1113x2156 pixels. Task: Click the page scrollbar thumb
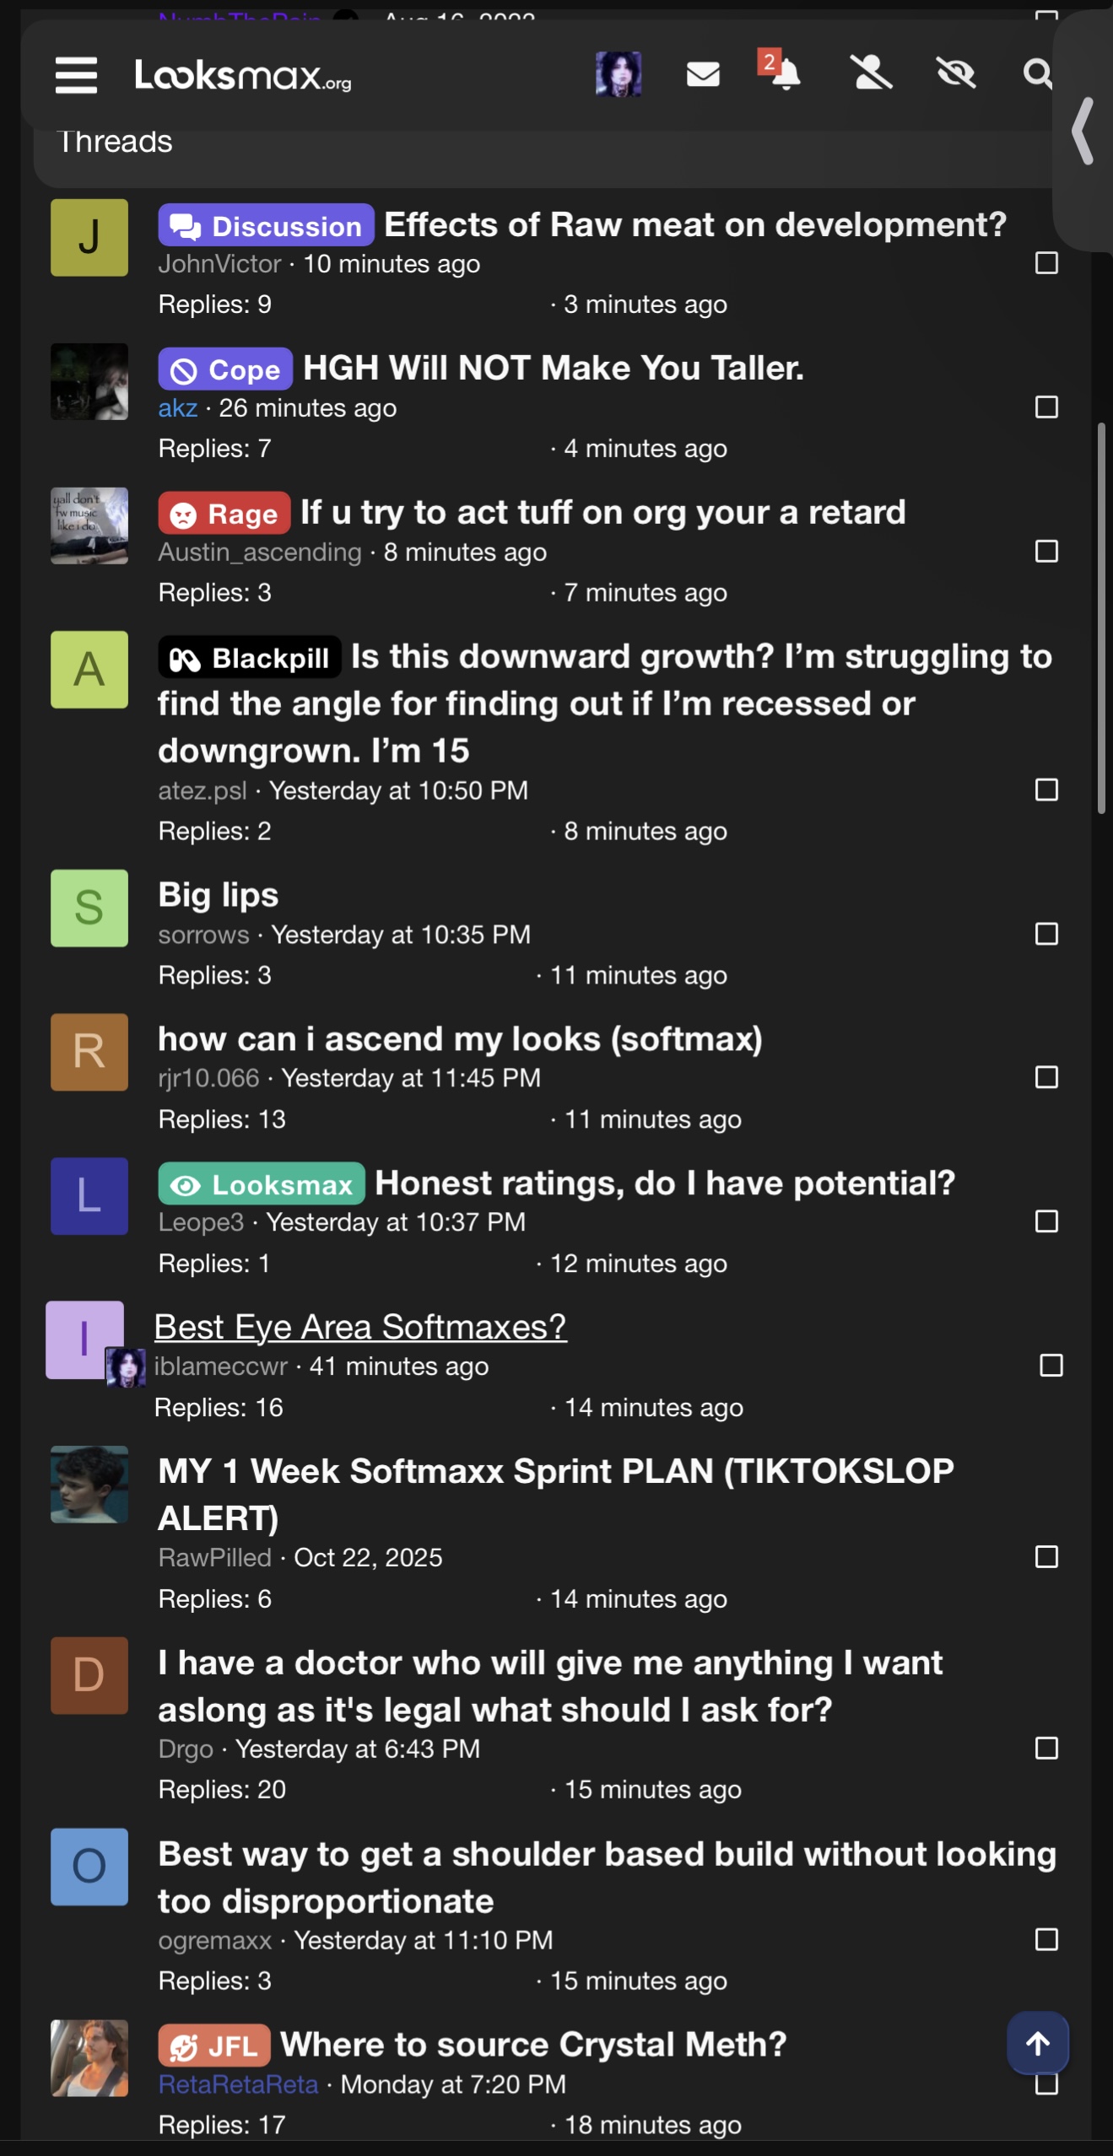point(1100,617)
